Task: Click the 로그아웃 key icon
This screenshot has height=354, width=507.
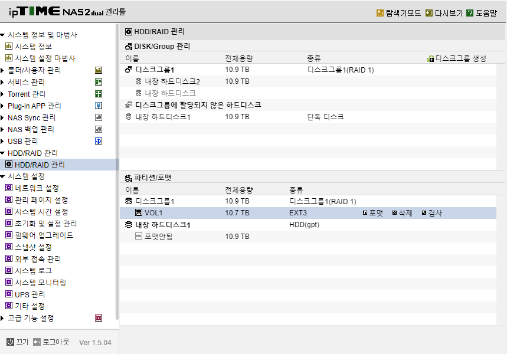Action: pos(37,342)
